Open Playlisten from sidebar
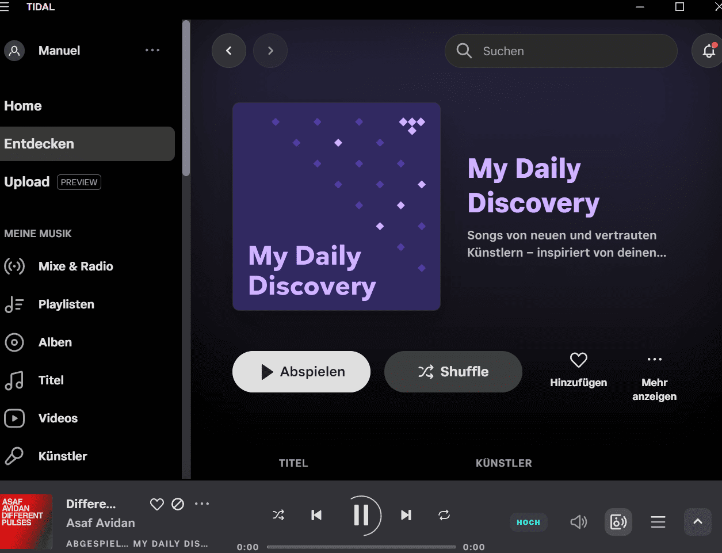 66,304
